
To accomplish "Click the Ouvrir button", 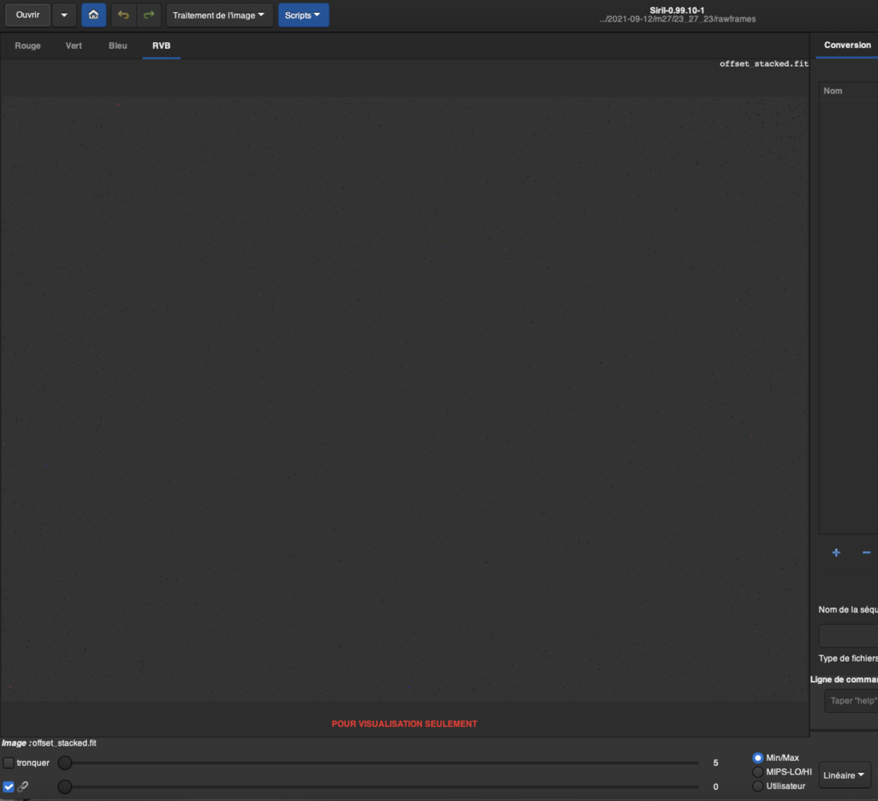I will pyautogui.click(x=27, y=15).
